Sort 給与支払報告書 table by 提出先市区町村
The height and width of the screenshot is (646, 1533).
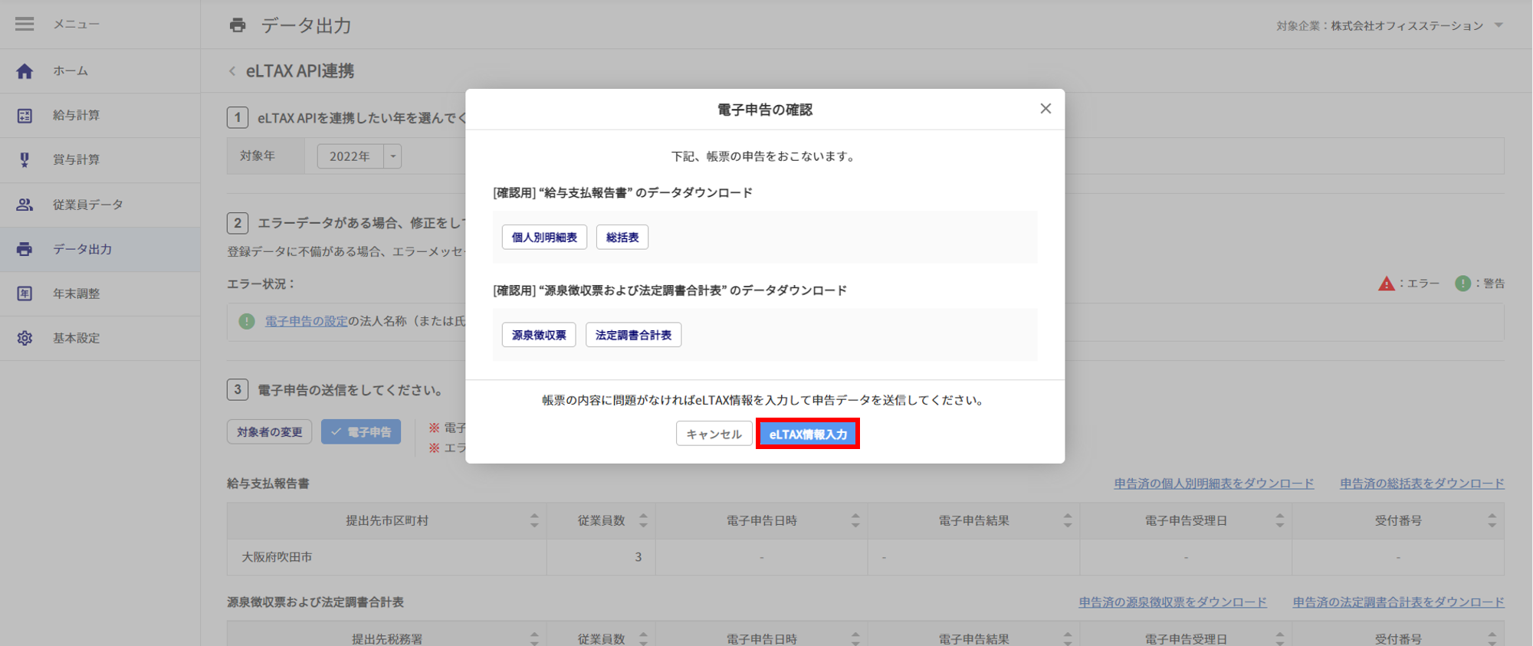coord(534,521)
